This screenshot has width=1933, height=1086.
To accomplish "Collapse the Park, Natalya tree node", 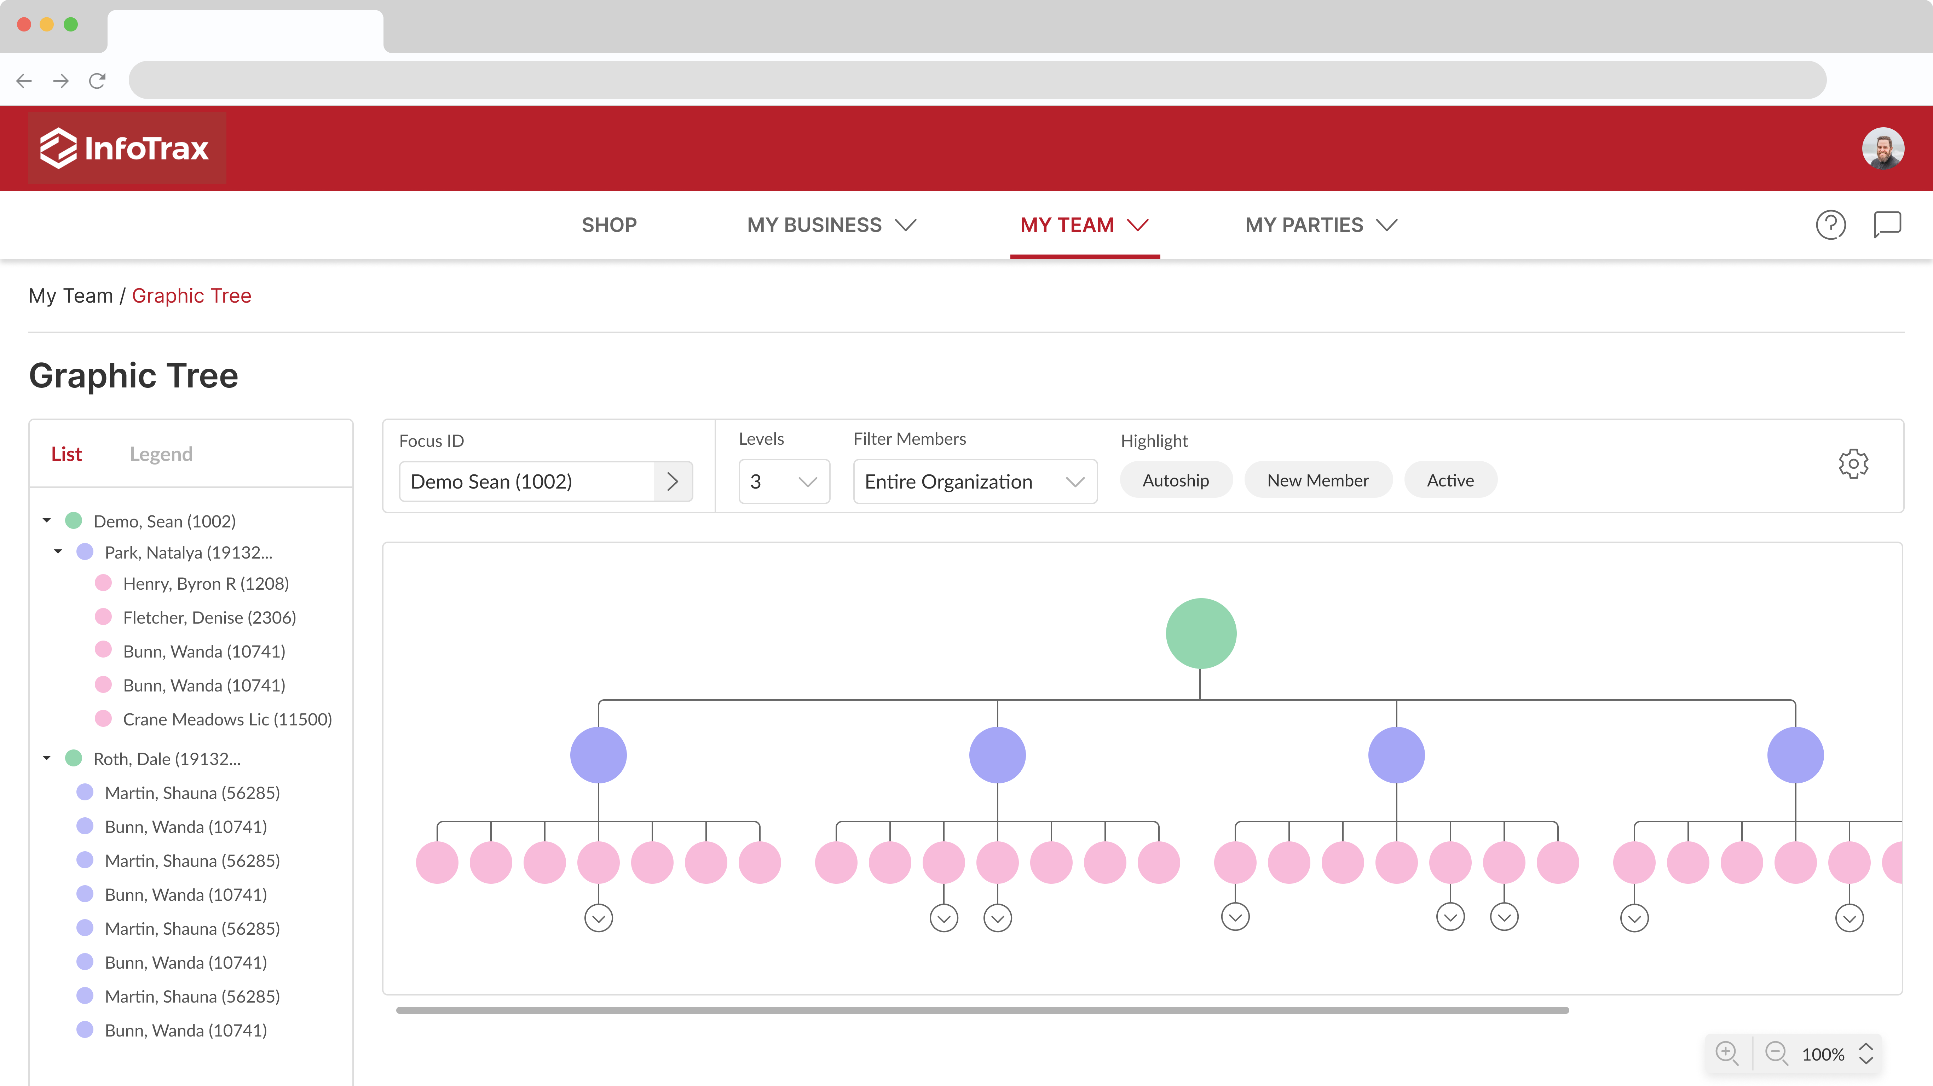I will click(58, 552).
